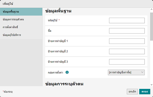153x97 pixels.
Task: Click the ตกลง button
Action: pos(145,92)
